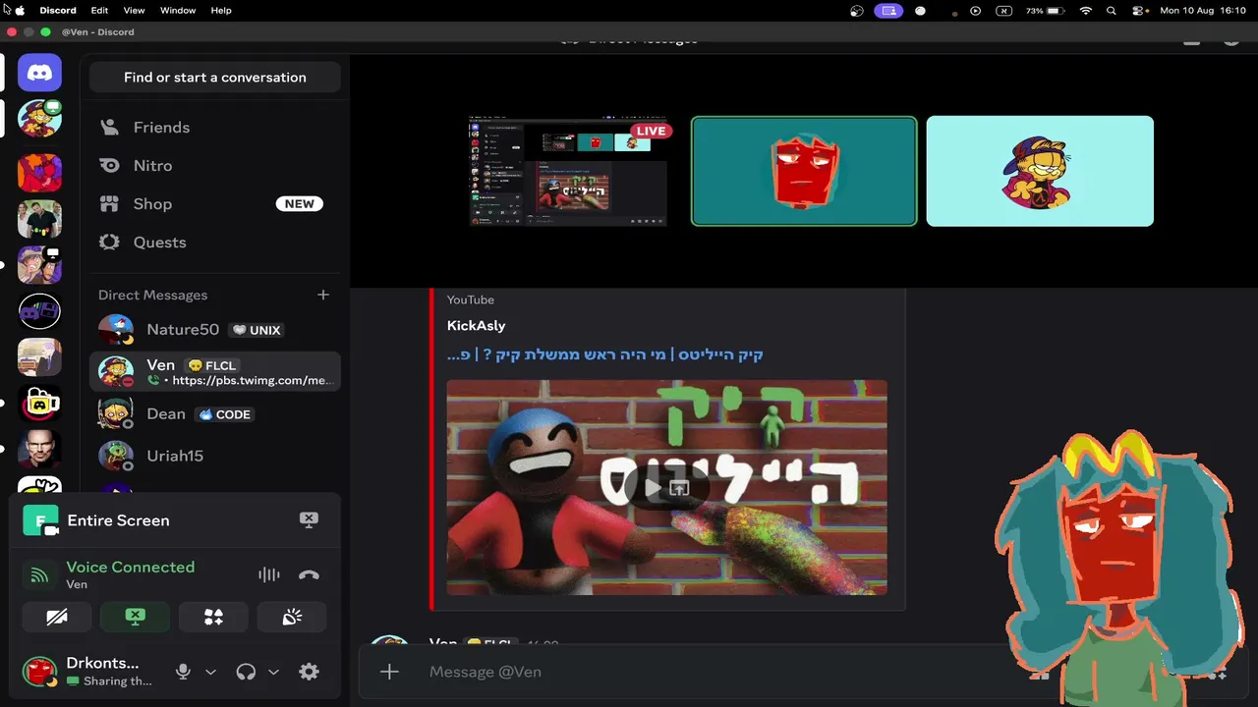Image resolution: width=1258 pixels, height=707 pixels.
Task: Select the Garfield avatar call tile
Action: click(1040, 171)
